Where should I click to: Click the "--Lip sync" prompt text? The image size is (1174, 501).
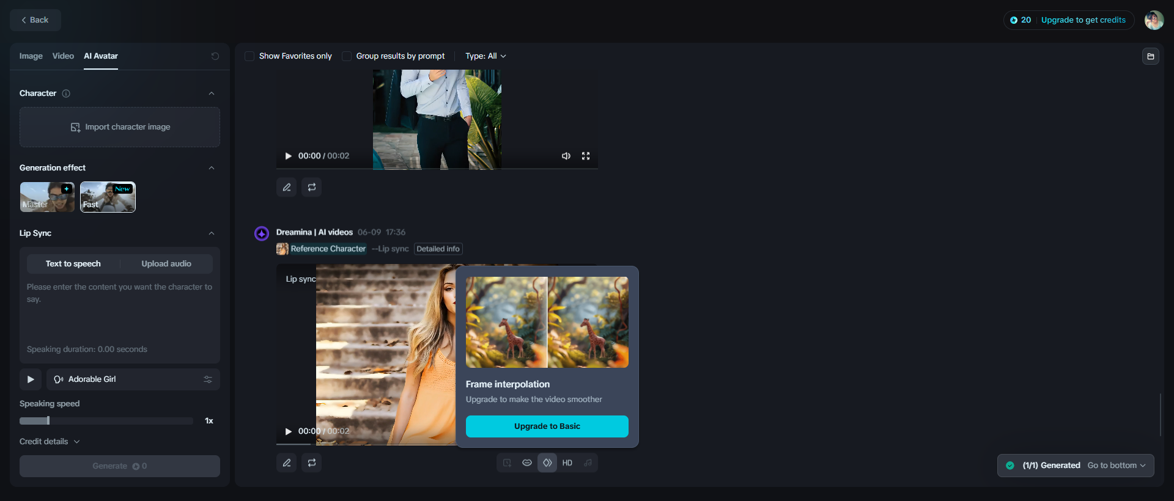click(x=390, y=249)
